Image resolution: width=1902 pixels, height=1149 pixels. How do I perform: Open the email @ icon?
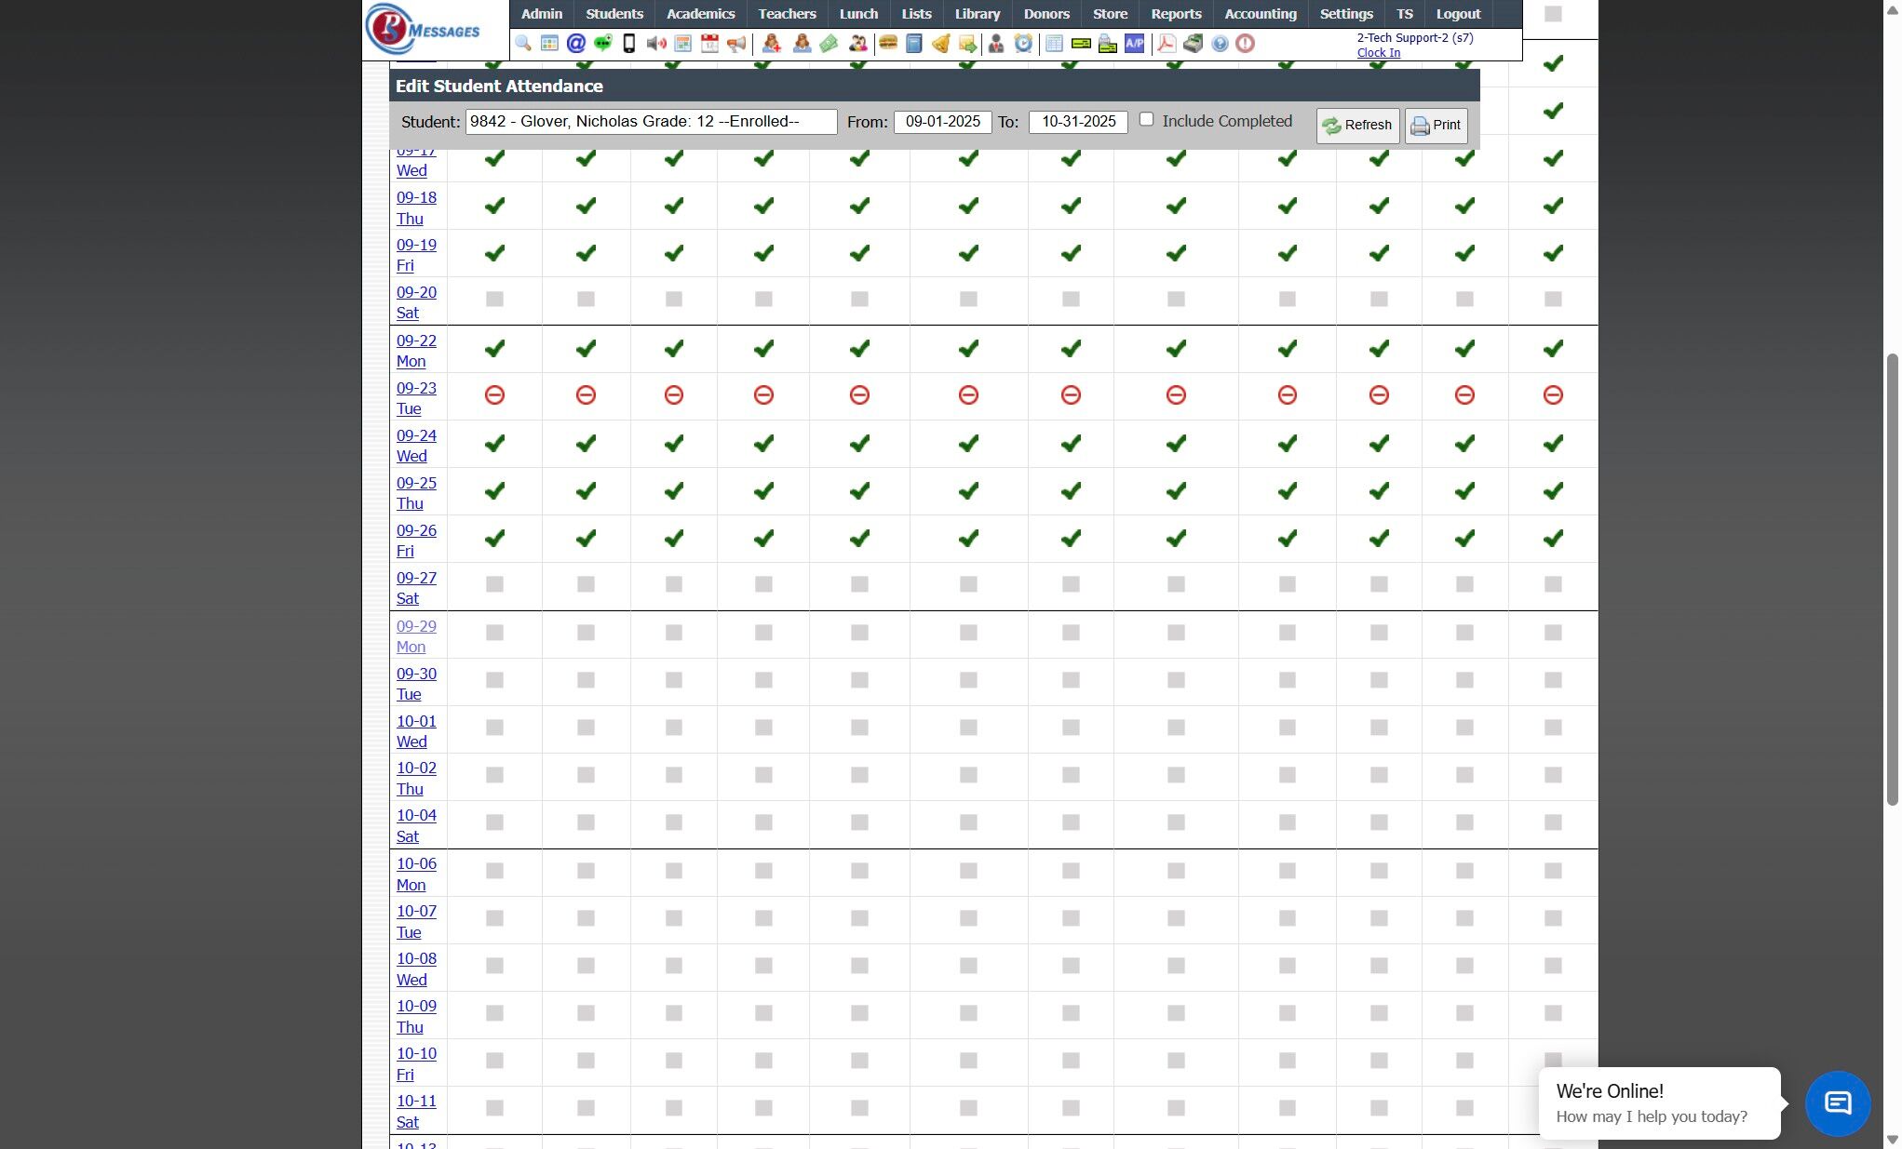point(576,44)
